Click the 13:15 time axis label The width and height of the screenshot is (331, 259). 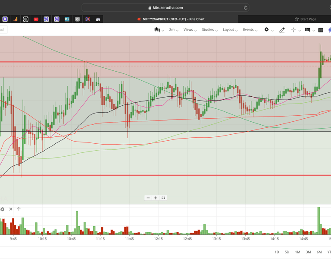(x=216, y=239)
